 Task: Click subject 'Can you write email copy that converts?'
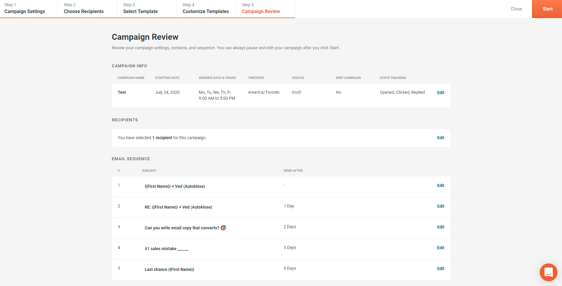(185, 228)
